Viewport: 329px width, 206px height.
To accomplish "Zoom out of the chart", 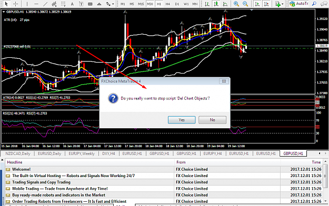I will click(245, 4).
